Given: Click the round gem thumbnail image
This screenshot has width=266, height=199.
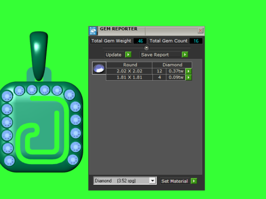Looking at the screenshot, I should click(x=99, y=68).
